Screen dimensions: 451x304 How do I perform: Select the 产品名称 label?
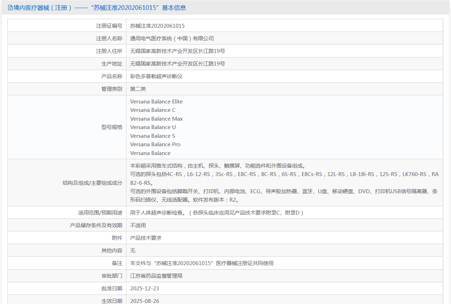pyautogui.click(x=112, y=76)
